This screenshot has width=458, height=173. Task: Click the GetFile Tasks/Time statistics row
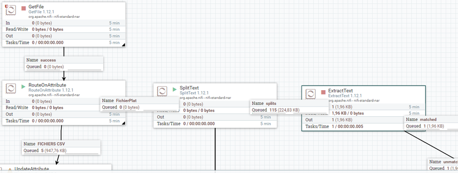[64, 43]
